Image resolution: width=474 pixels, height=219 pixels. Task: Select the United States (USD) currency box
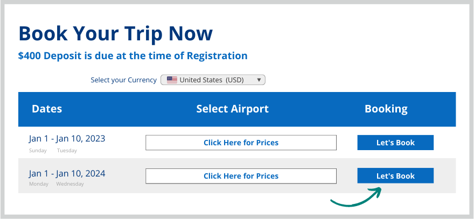click(x=213, y=80)
